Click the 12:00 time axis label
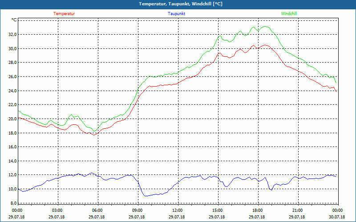The height and width of the screenshot is (222, 356). tap(177, 210)
